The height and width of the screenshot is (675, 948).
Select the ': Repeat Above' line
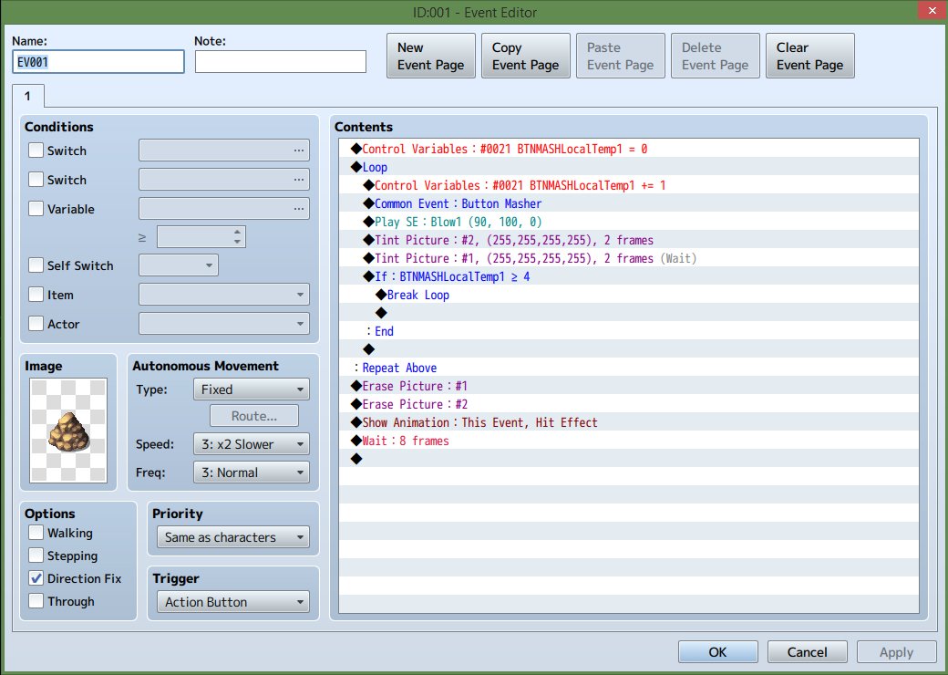(629, 368)
